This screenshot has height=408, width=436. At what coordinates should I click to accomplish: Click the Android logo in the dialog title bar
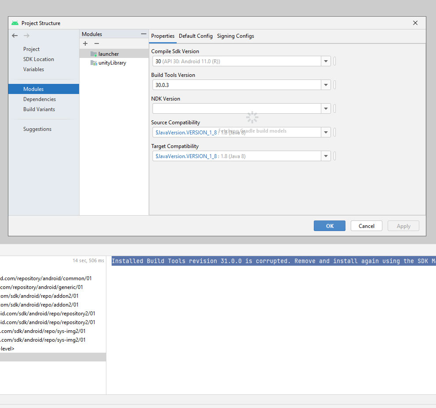[x=15, y=23]
